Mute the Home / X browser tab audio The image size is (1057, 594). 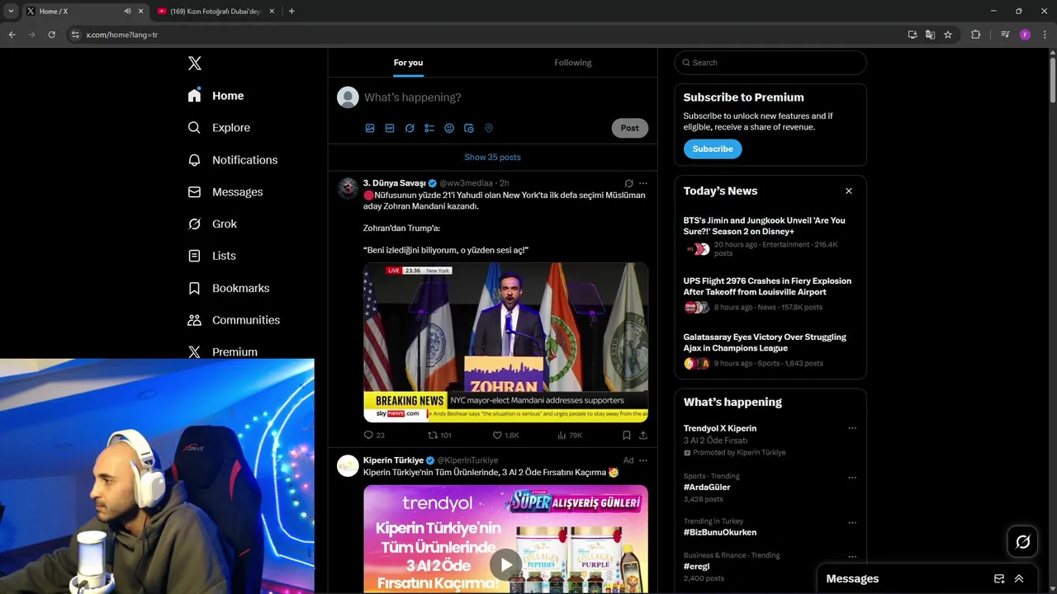tap(127, 12)
